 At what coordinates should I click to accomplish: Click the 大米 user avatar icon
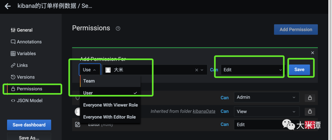(108, 70)
